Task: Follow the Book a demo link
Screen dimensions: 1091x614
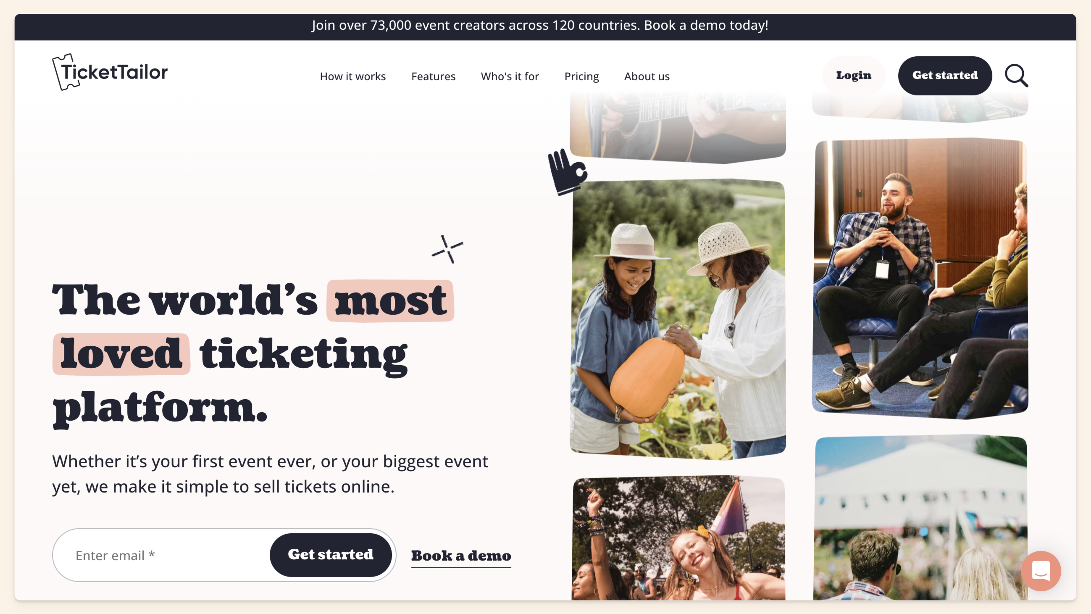Action: coord(461,556)
